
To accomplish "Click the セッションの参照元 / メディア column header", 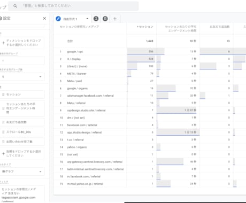I will click(x=79, y=27).
